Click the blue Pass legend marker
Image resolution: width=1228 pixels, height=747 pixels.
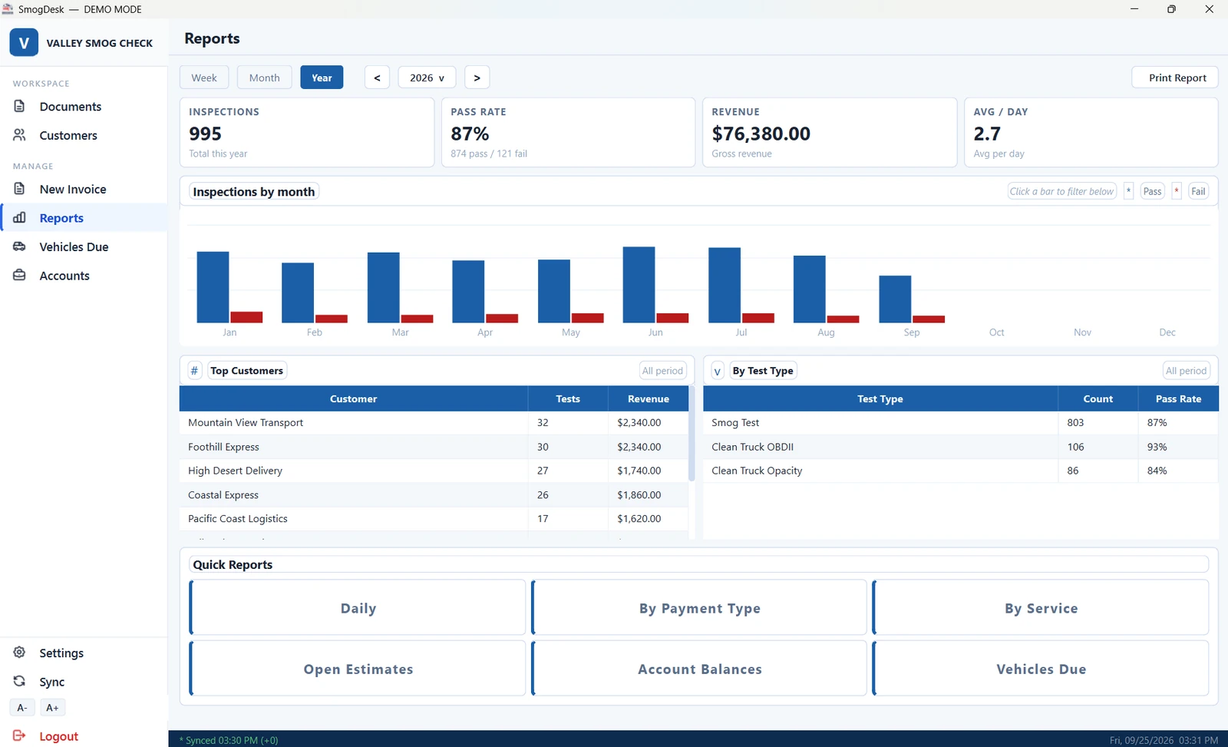(x=1128, y=191)
